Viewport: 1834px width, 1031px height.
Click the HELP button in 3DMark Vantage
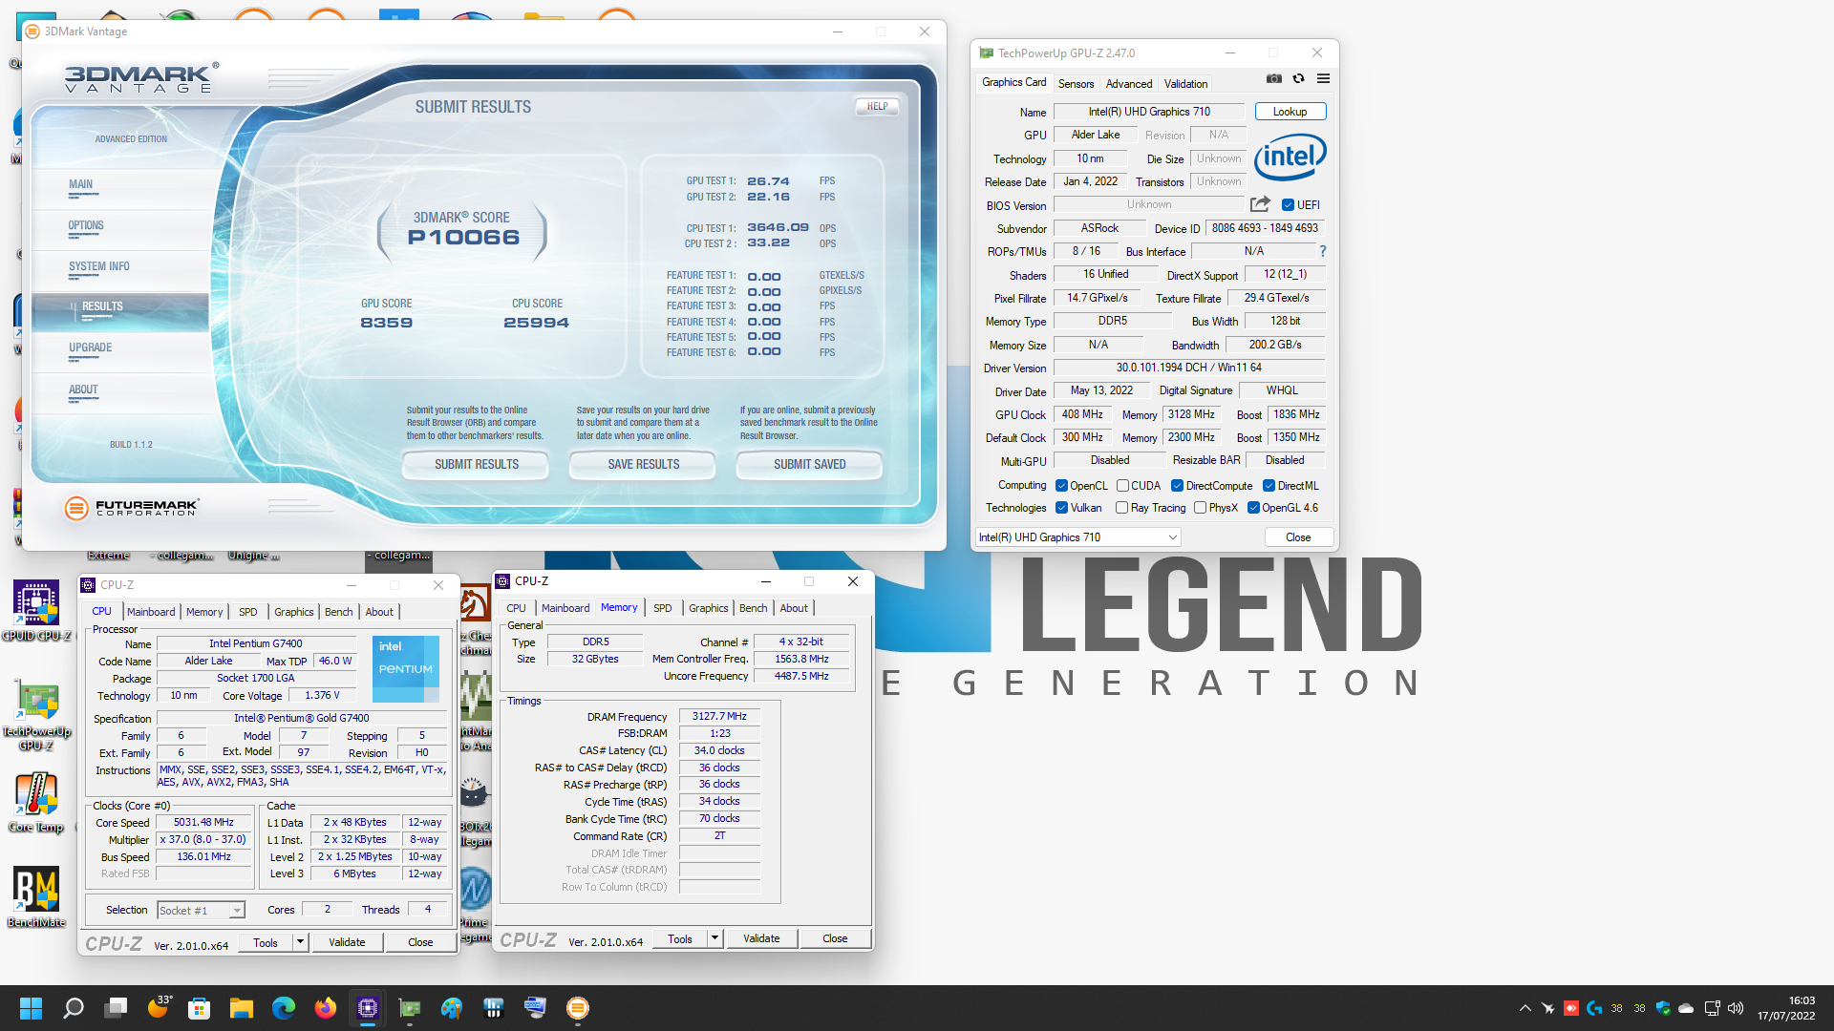(877, 107)
